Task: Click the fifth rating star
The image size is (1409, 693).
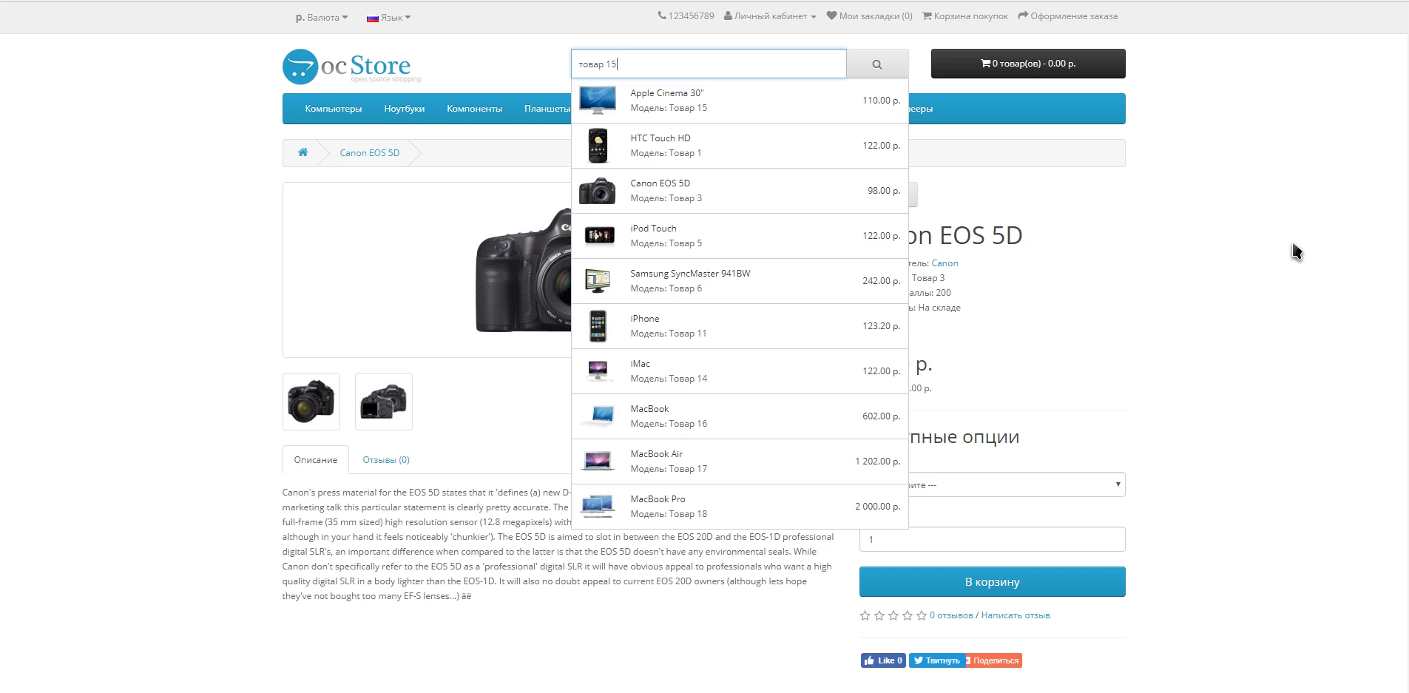Action: coord(922,615)
